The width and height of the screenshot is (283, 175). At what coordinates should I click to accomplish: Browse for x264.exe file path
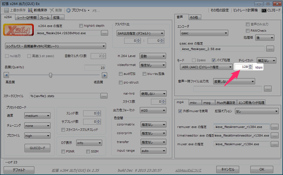tap(104, 33)
